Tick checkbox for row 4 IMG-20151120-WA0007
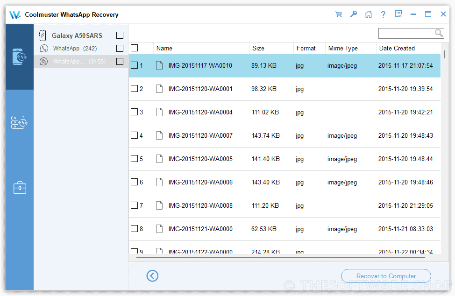This screenshot has width=455, height=296. 135,135
